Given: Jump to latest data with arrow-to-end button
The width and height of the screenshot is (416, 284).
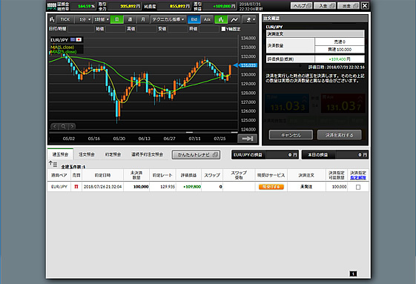Looking at the screenshot, I should (x=247, y=139).
